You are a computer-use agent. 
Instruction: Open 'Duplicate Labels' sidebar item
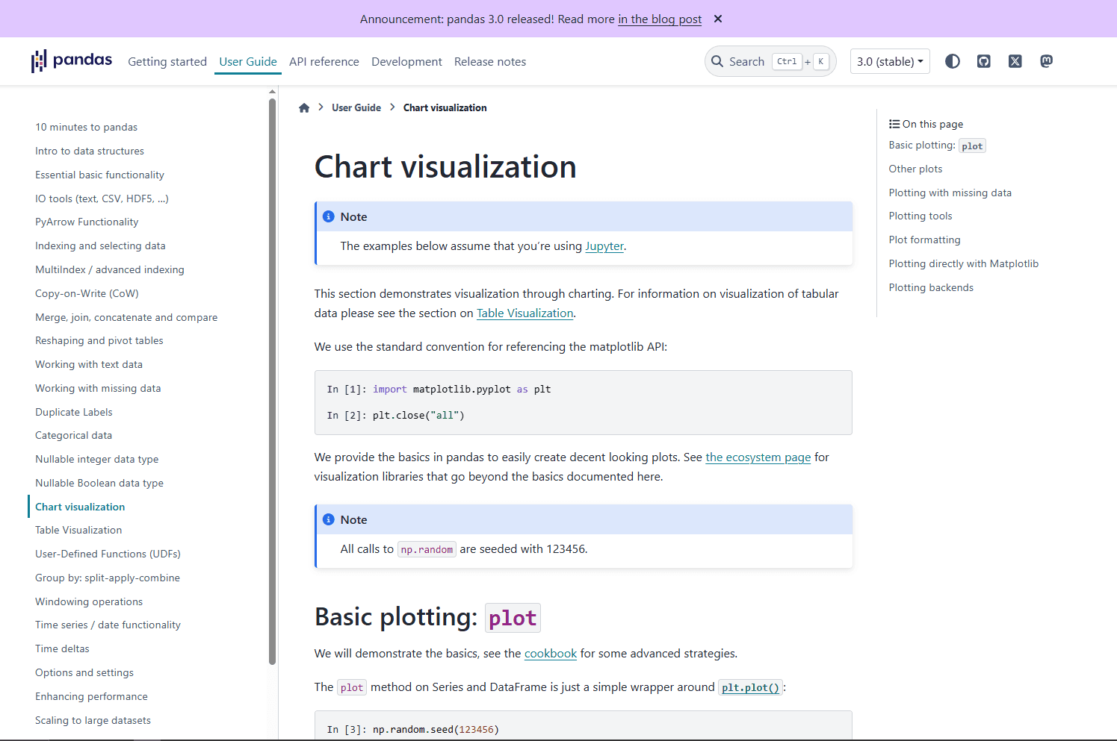click(x=74, y=412)
